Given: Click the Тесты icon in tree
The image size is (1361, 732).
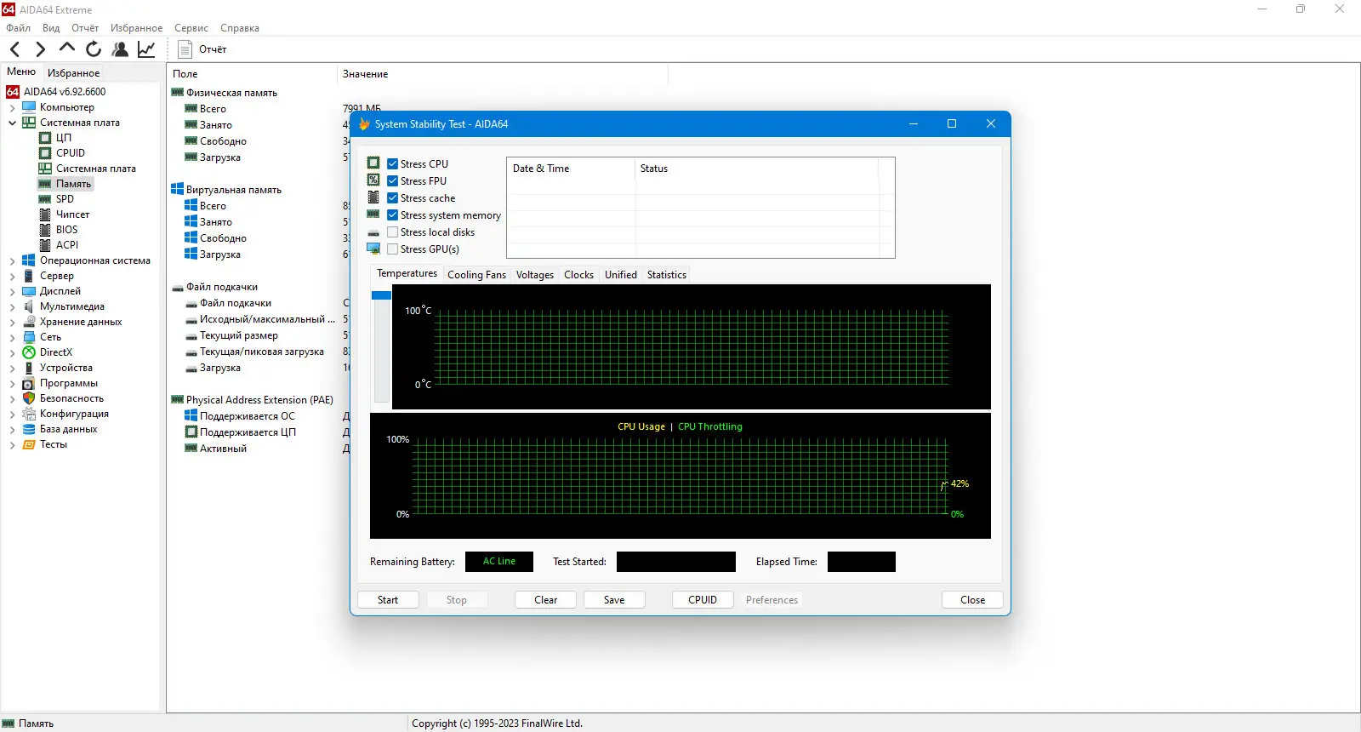Looking at the screenshot, I should click(x=29, y=444).
